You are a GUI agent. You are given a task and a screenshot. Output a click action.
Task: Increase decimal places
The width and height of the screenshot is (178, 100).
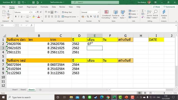(95, 17)
